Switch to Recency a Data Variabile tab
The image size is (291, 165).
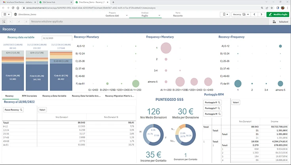tap(54, 96)
